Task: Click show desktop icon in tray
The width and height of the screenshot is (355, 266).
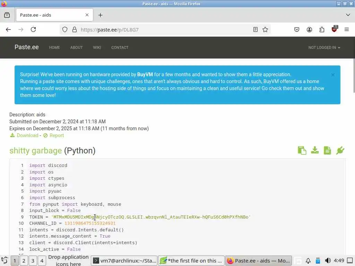Action: [350, 261]
